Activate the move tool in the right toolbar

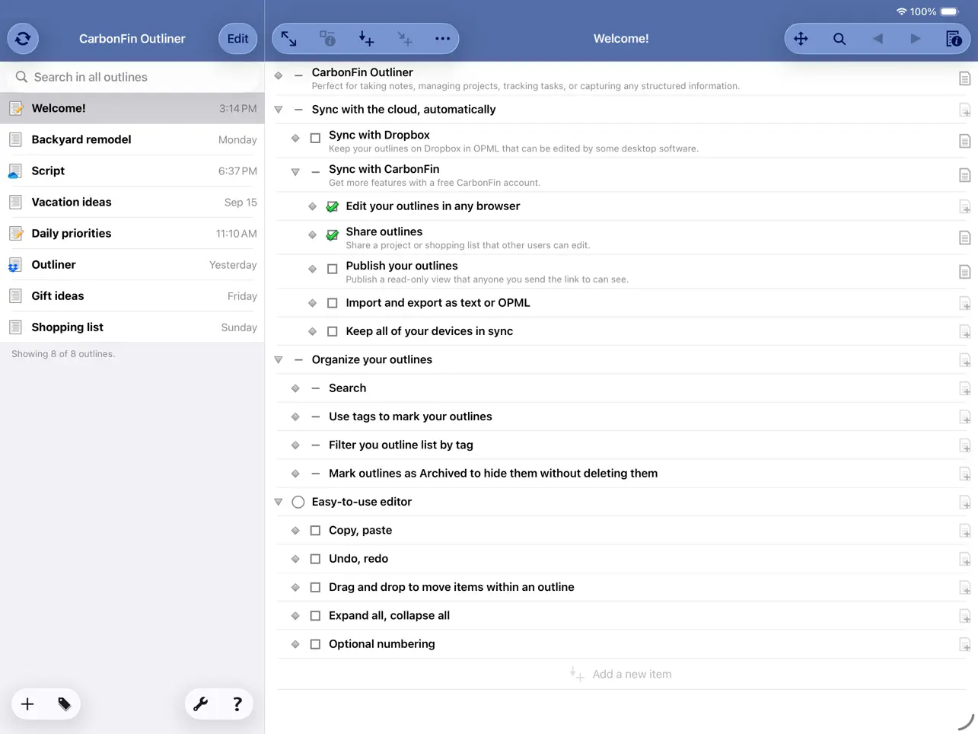(801, 38)
